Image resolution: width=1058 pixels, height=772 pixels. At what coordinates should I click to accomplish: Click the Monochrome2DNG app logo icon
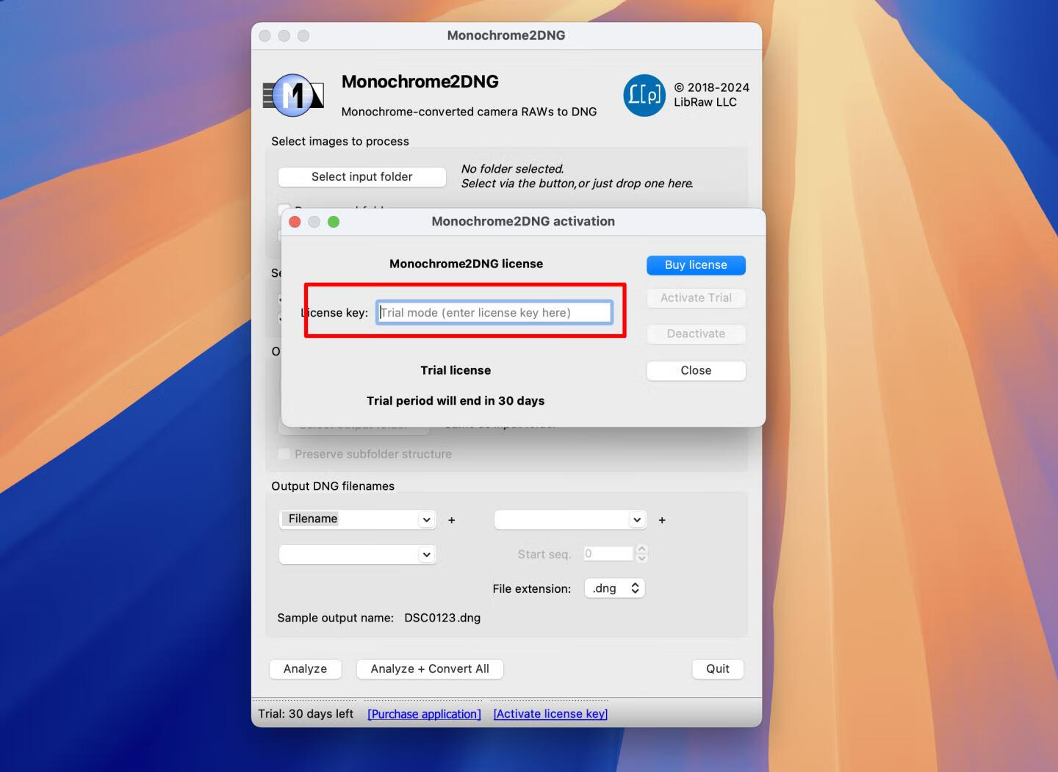(294, 95)
